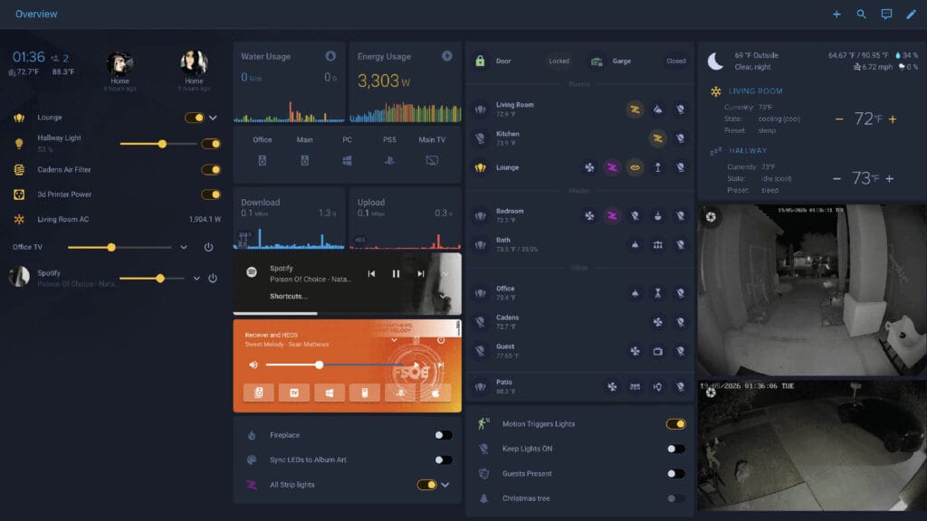Open the Living Room AC power reading
This screenshot has width=927, height=521.
[205, 219]
